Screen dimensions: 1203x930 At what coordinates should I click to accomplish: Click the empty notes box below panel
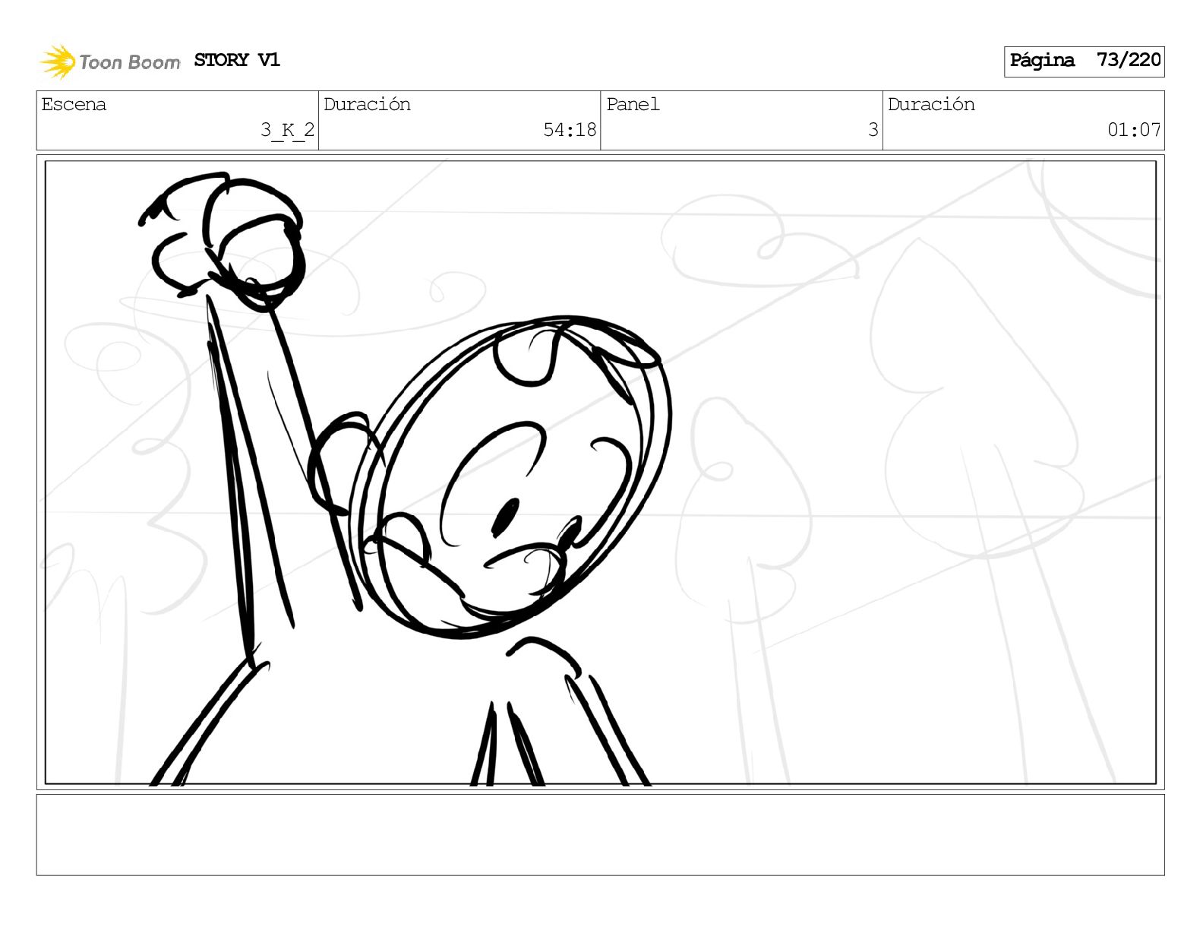tap(600, 835)
